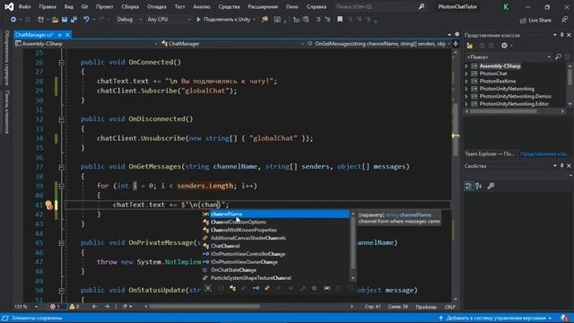574x323 pixels.
Task: Click Подключить к Unity button
Action: pyautogui.click(x=225, y=20)
